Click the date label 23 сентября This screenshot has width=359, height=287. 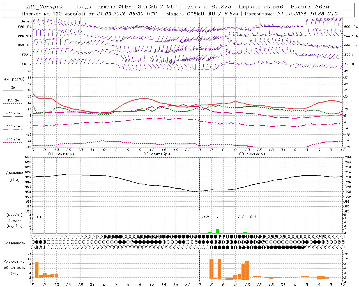click(x=252, y=154)
